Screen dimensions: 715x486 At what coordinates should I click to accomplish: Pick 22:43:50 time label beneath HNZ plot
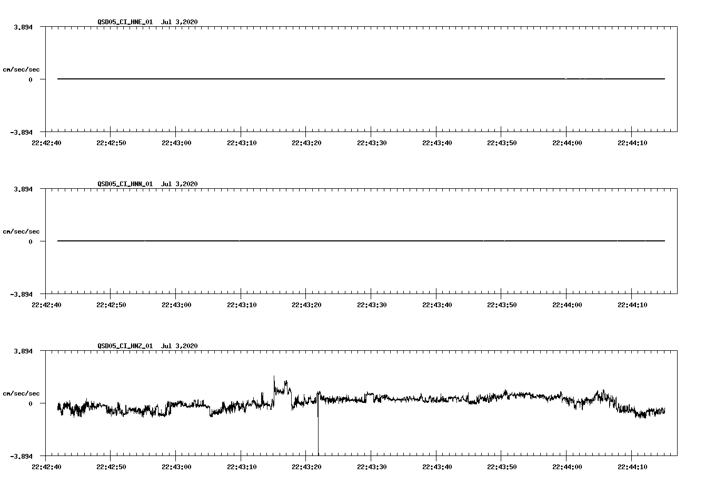pos(502,467)
